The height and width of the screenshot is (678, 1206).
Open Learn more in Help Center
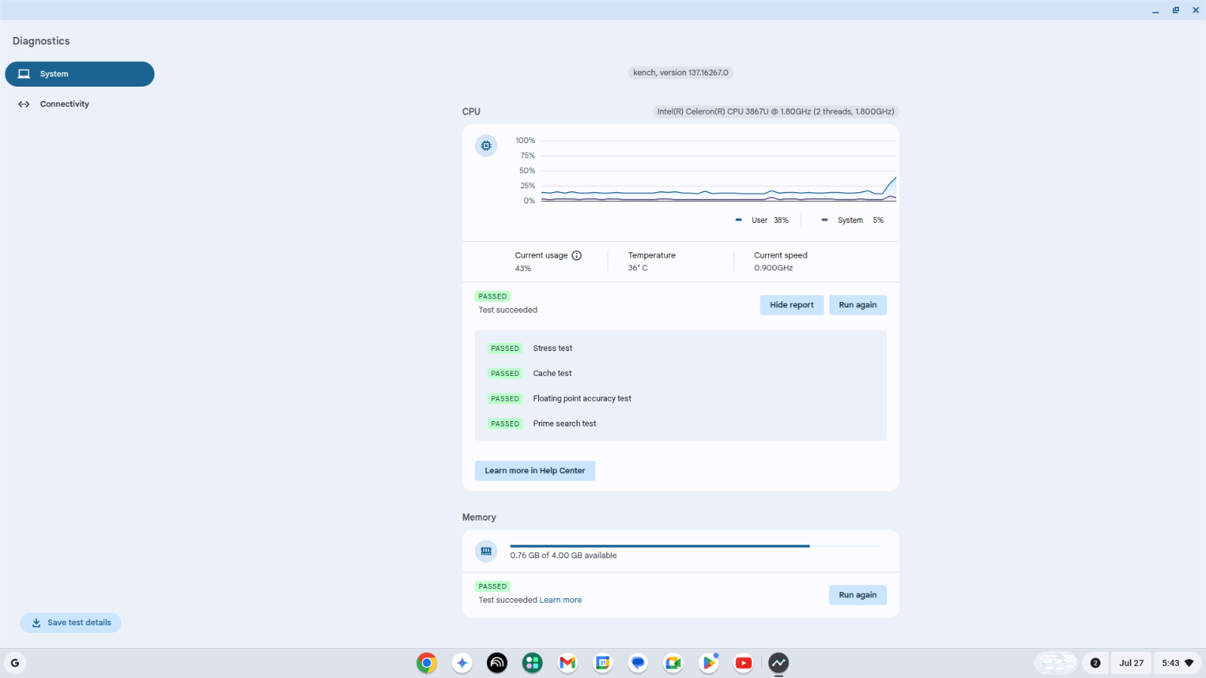click(x=534, y=471)
